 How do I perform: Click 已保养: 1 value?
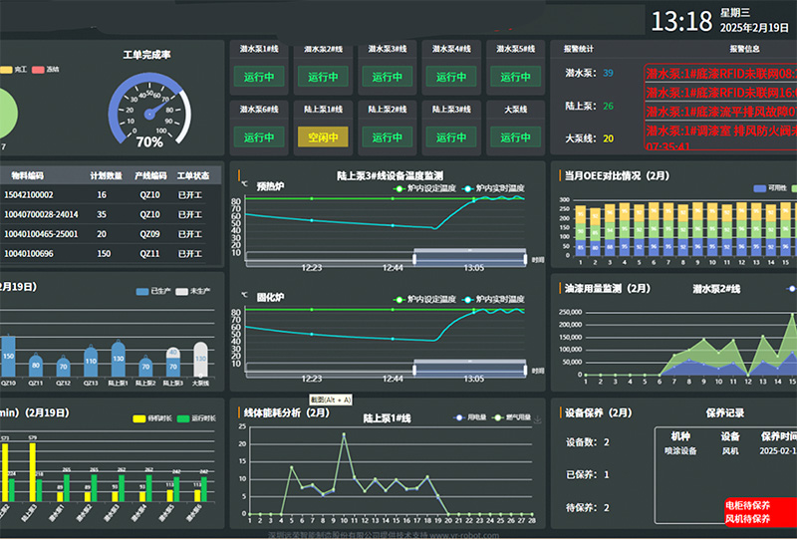click(x=607, y=475)
